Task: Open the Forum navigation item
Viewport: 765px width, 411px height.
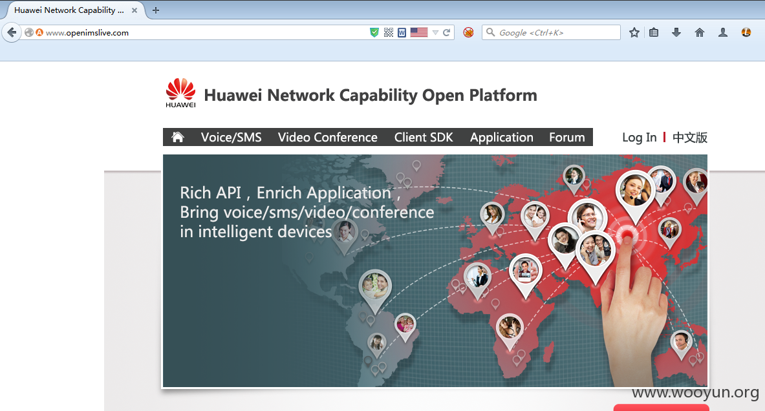Action: (567, 138)
